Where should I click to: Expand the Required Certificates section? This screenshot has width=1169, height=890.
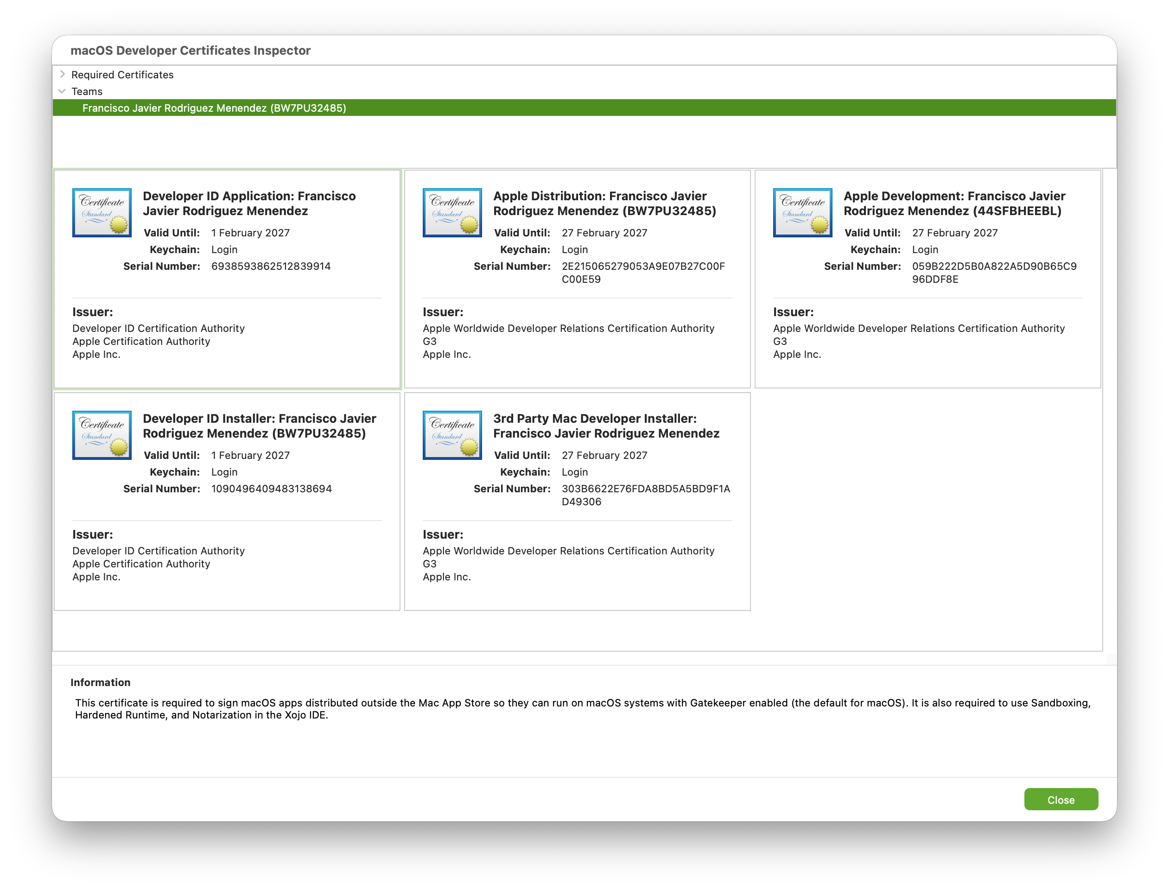tap(62, 74)
